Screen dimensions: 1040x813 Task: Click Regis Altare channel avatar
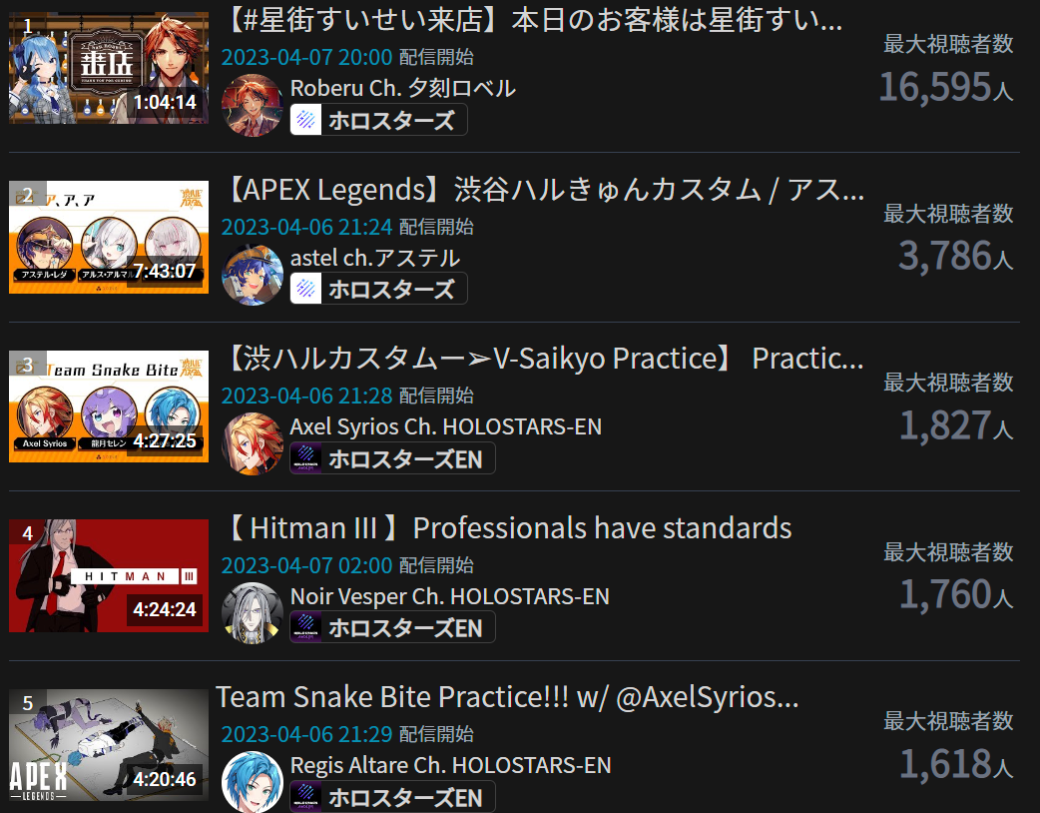(x=253, y=782)
